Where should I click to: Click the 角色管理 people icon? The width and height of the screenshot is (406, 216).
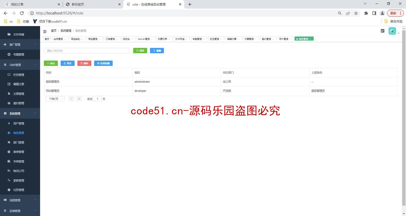point(9,133)
